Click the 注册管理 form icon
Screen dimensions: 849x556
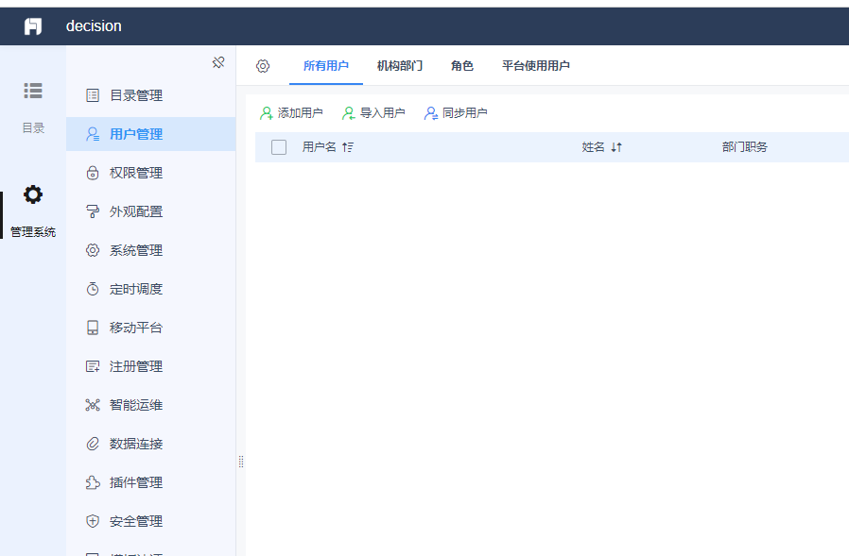pyautogui.click(x=93, y=366)
